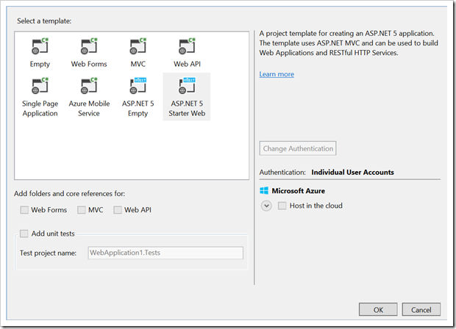
Task: Click the Test project name text field
Action: 165,253
